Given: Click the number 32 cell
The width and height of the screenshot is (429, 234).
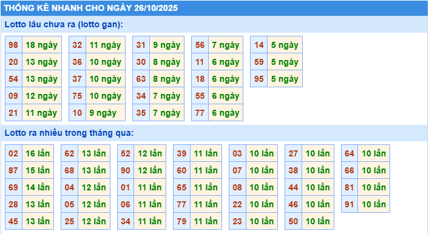Looking at the screenshot, I should tap(77, 45).
